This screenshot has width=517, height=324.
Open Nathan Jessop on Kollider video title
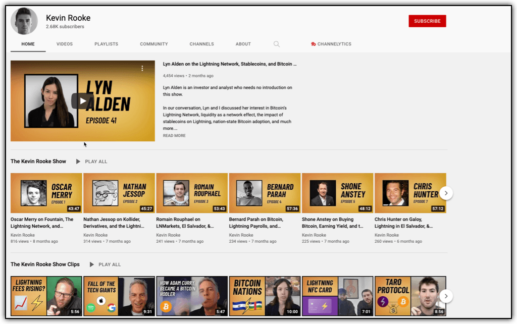pos(114,223)
